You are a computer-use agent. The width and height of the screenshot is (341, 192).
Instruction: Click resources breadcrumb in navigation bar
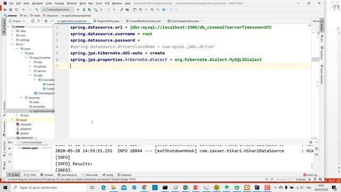(x=51, y=15)
